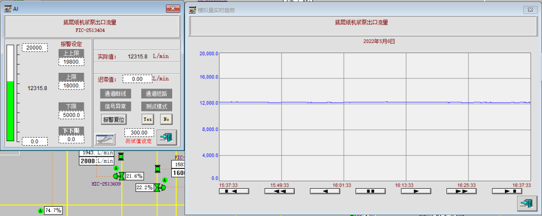Click the No button
This screenshot has width=542, height=216.
(x=166, y=119)
